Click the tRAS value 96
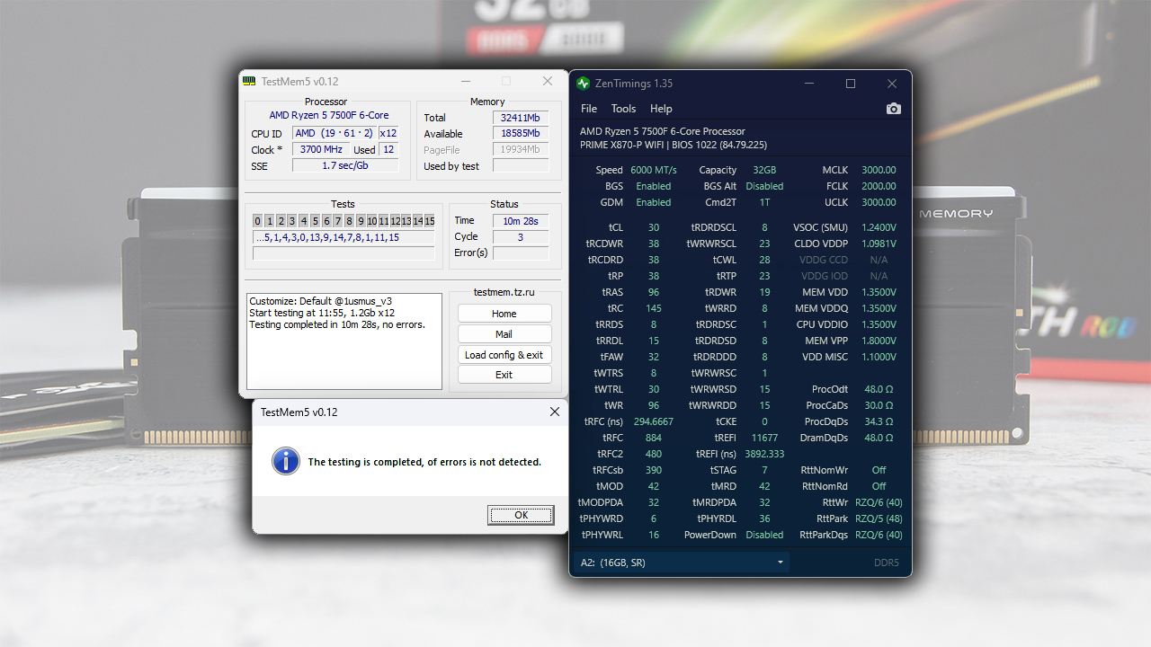Screen dimensions: 1151x647 click(654, 292)
